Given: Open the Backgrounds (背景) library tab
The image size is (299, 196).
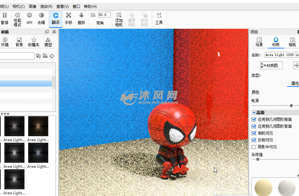Looking at the screenshot, I should [19, 42].
